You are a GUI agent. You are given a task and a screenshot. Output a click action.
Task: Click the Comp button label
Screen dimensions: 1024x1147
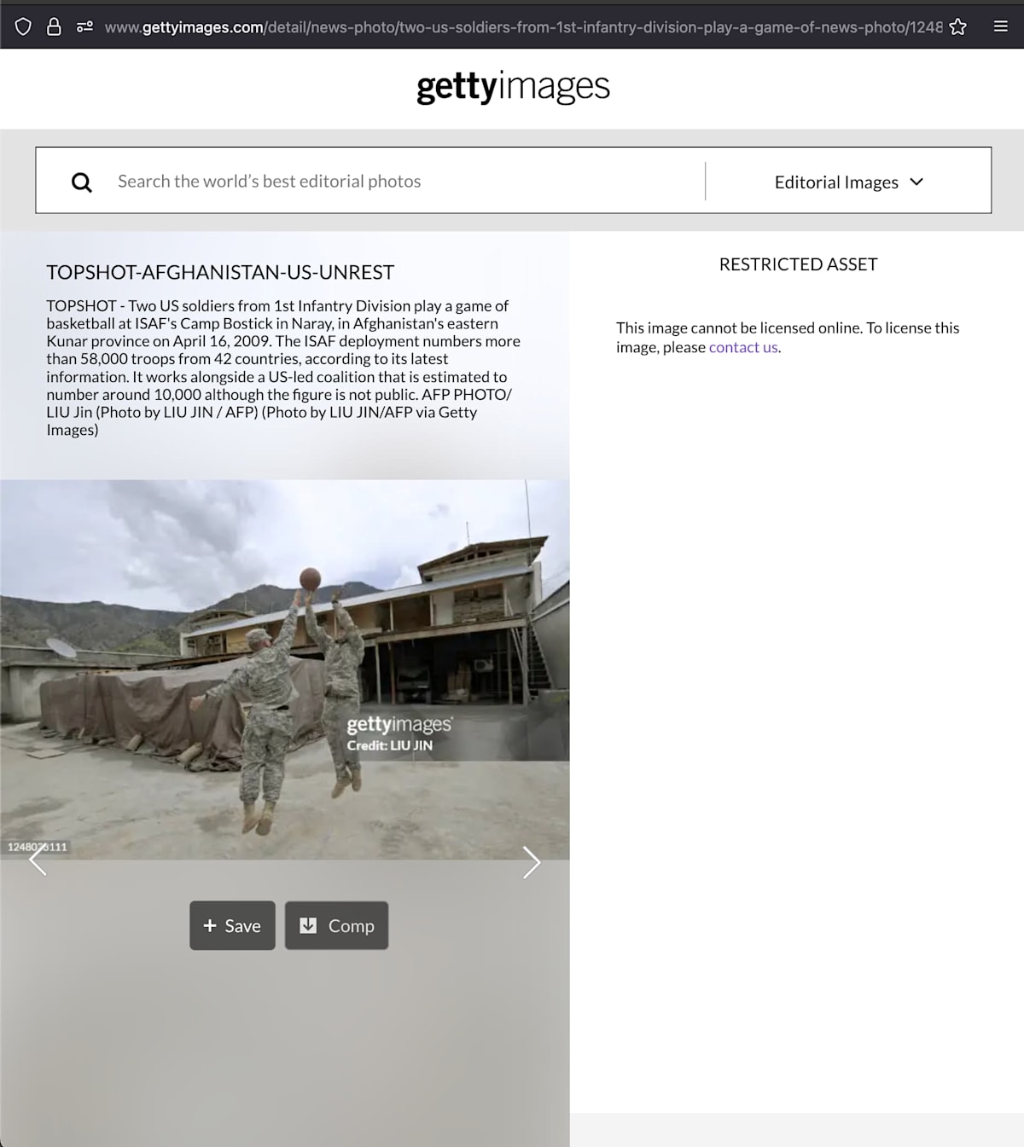[x=352, y=926]
